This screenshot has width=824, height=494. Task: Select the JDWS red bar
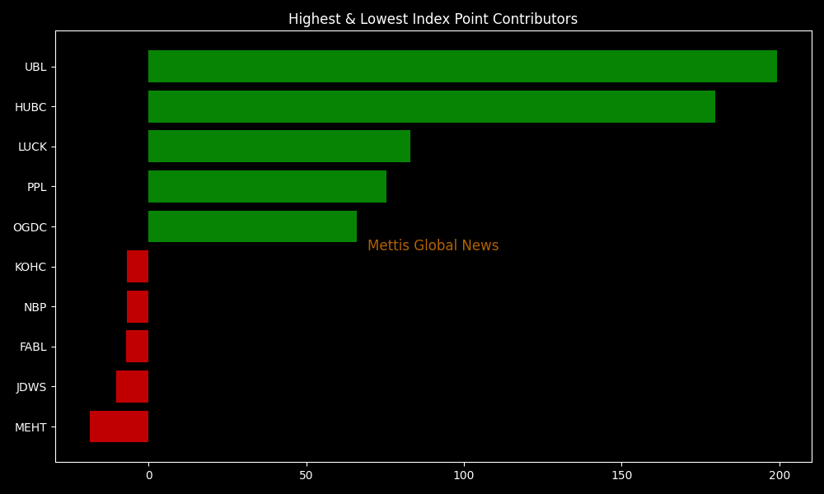tap(133, 387)
